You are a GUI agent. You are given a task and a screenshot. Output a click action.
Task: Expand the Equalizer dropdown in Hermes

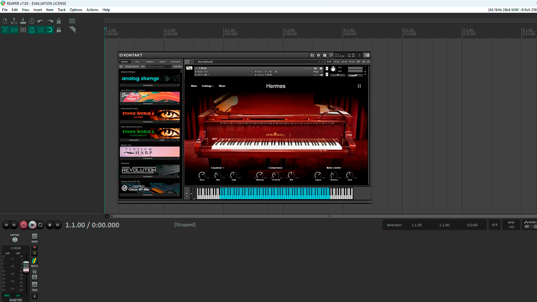pos(218,168)
